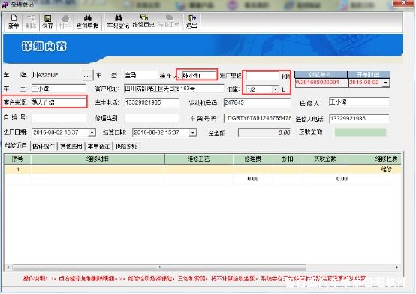Click the 维修性质 column header
Image resolution: width=416 pixels, height=294 pixels.
coord(375,159)
